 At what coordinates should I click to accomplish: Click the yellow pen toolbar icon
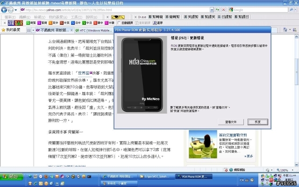click(x=118, y=17)
